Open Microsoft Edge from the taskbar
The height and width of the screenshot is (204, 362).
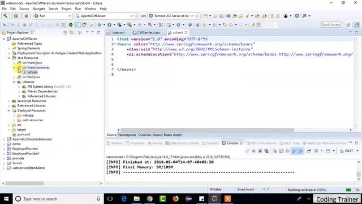(124, 199)
